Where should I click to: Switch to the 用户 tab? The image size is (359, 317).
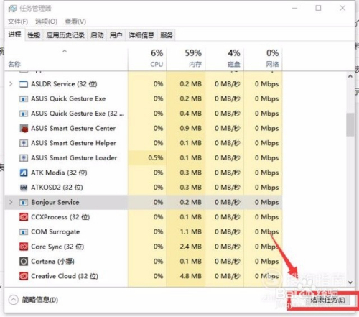116,35
